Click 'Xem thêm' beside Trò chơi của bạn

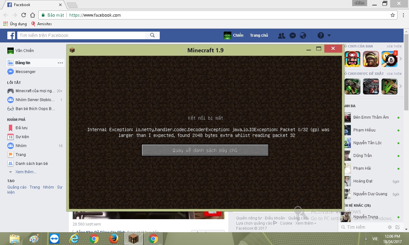[394, 47]
